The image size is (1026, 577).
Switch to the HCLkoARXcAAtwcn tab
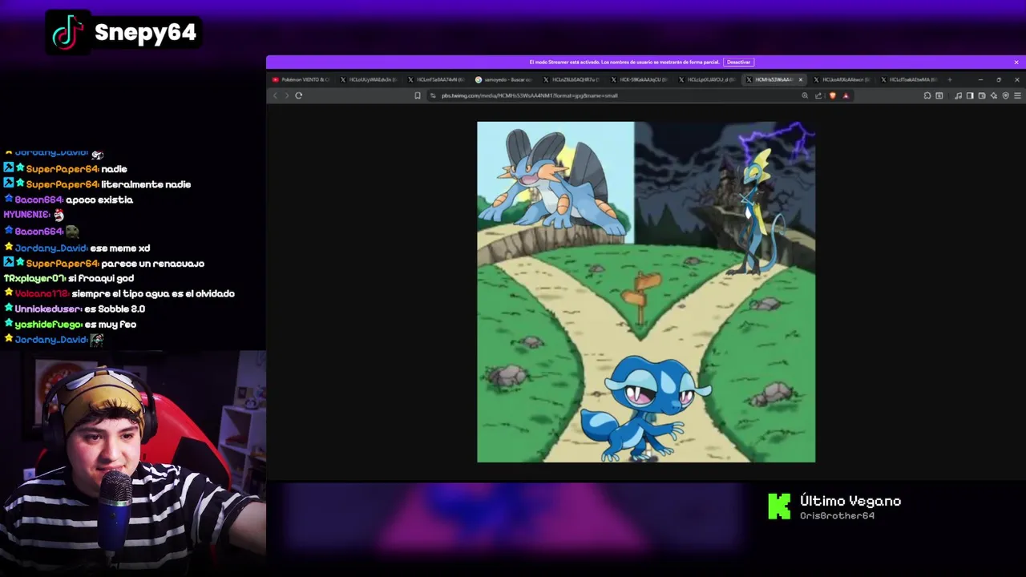tap(842, 79)
